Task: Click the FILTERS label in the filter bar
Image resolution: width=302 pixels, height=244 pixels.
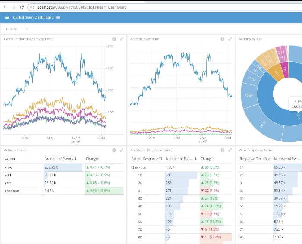Action: coord(12,29)
